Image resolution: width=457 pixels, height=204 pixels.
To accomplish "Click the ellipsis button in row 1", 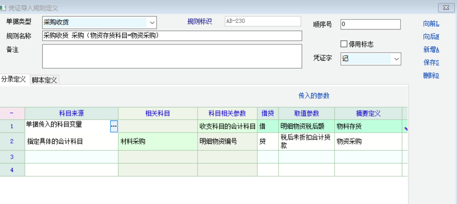I will click(114, 126).
